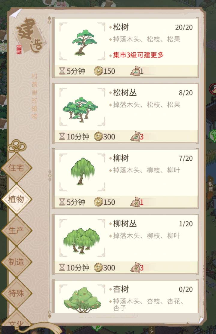The height and width of the screenshot is (334, 216).
Task: Select the 松树 pine tree image
Action: point(84,43)
